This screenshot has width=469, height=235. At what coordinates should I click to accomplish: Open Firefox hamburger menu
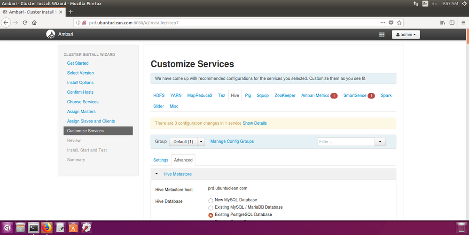463,23
